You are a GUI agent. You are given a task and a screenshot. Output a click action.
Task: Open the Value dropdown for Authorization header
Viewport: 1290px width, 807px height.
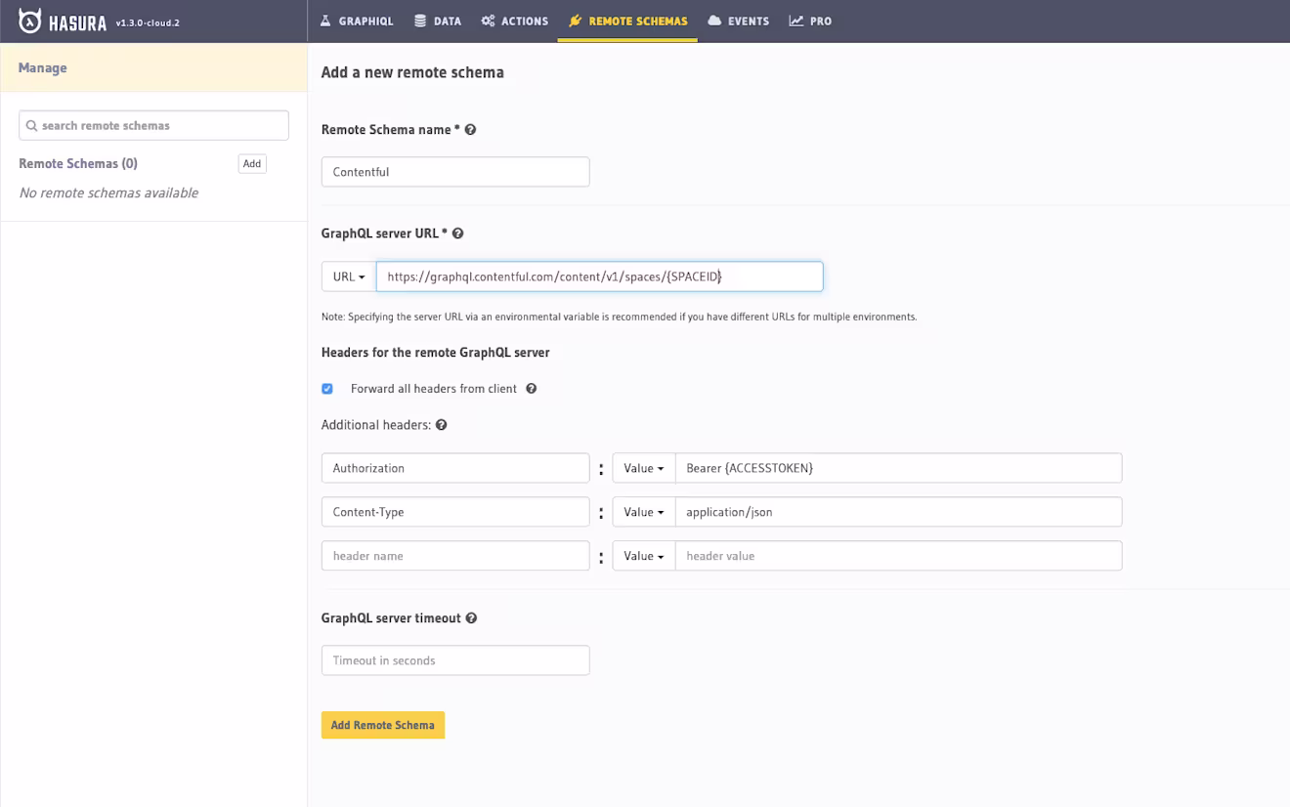coord(644,468)
